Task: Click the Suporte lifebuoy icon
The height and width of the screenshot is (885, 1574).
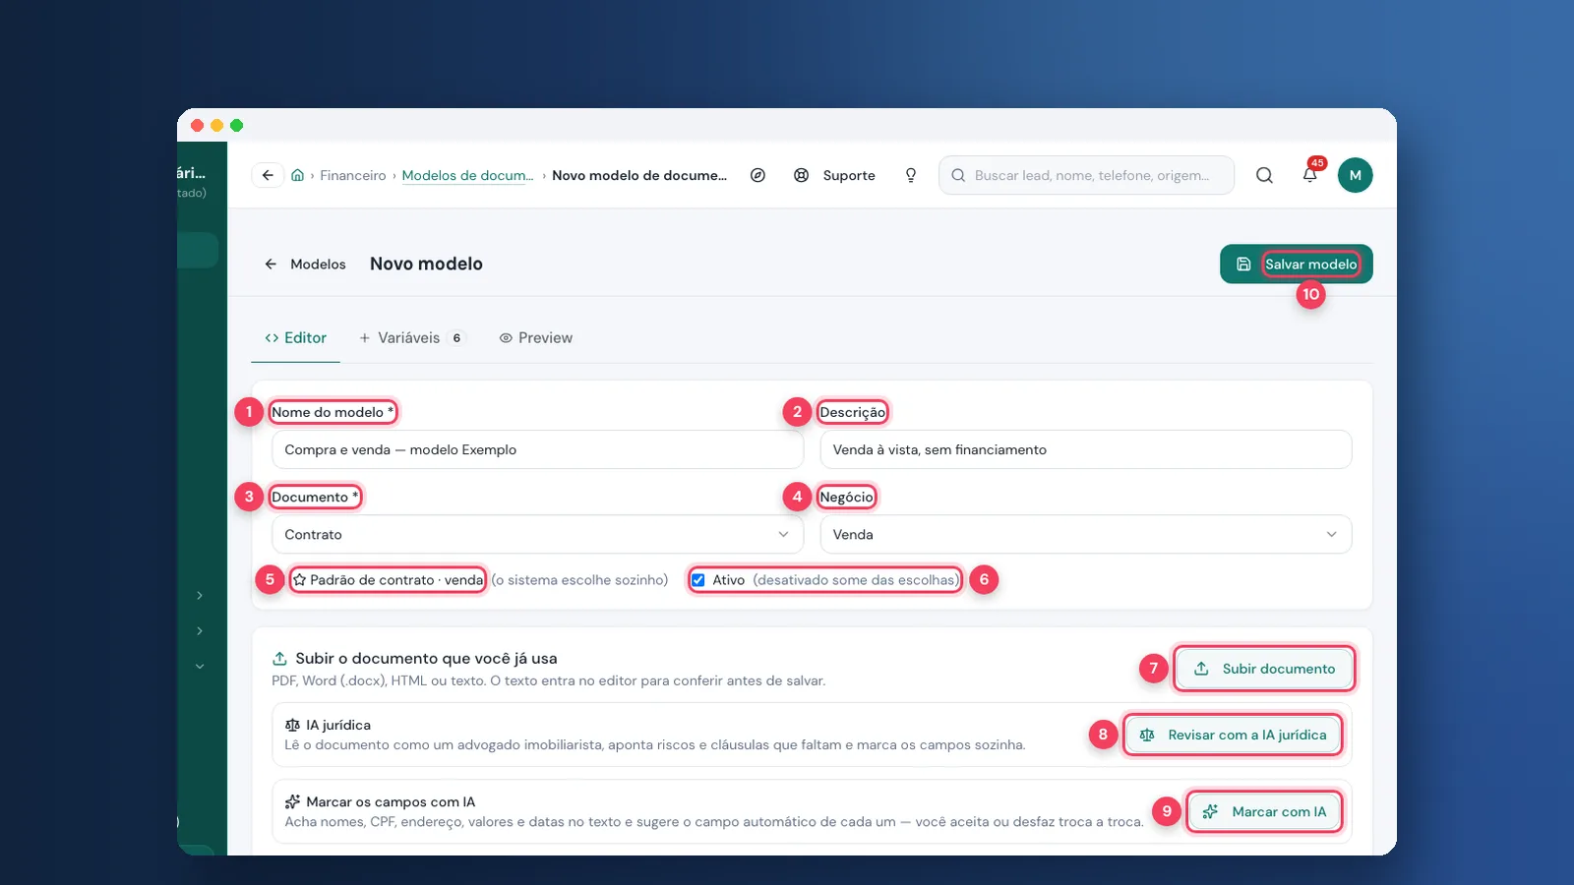Action: point(802,175)
